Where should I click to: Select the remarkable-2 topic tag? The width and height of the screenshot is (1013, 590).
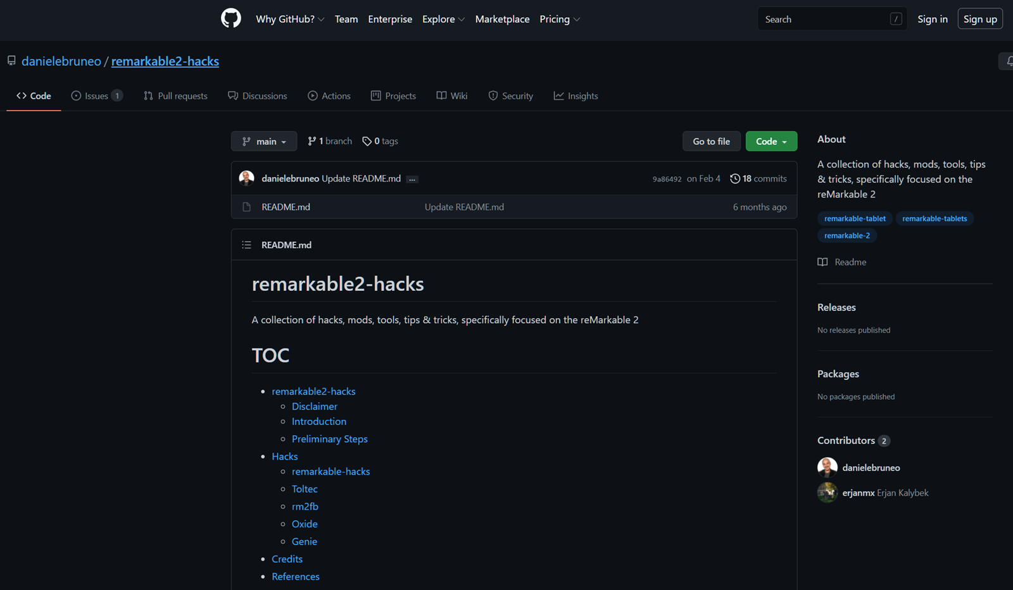[x=847, y=235]
